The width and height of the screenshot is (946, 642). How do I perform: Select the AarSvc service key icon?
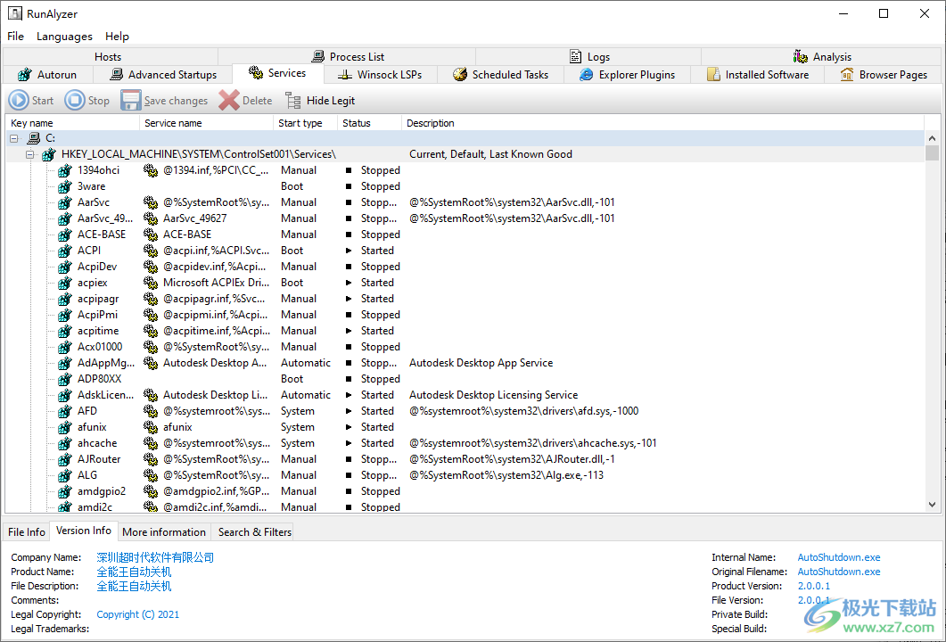coord(64,202)
